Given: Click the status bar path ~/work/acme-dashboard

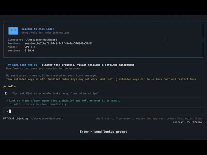Looking at the screenshot, I should (x=47, y=119).
